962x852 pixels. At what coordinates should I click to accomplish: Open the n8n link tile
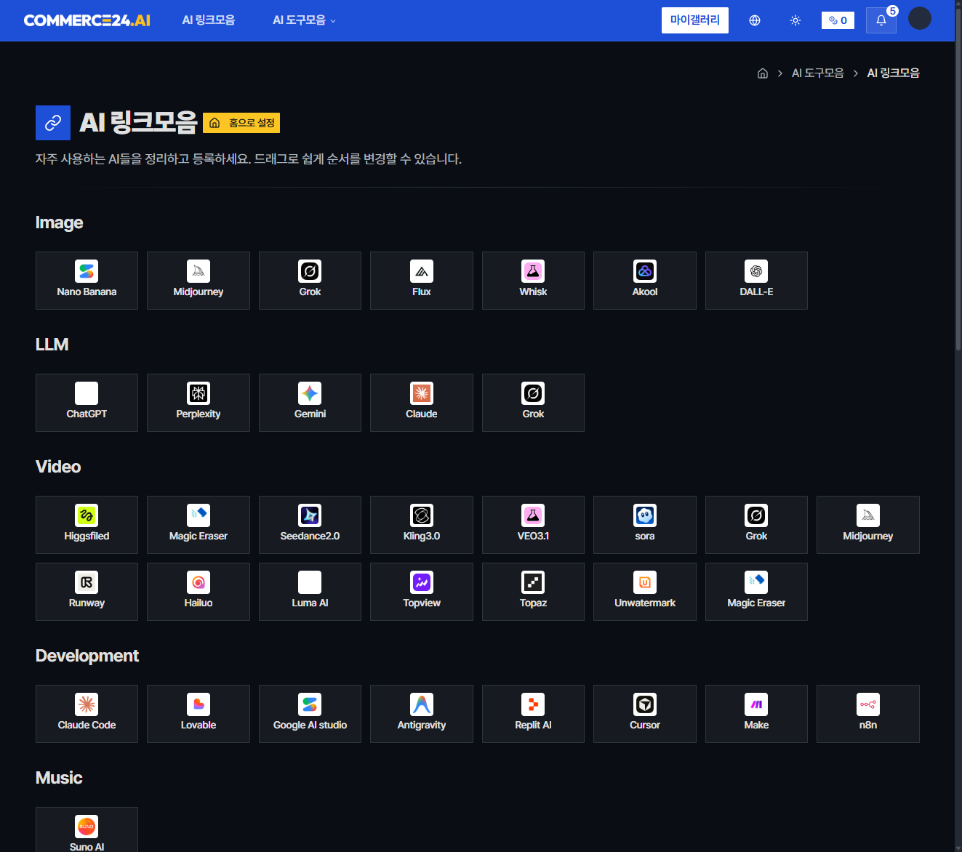868,714
